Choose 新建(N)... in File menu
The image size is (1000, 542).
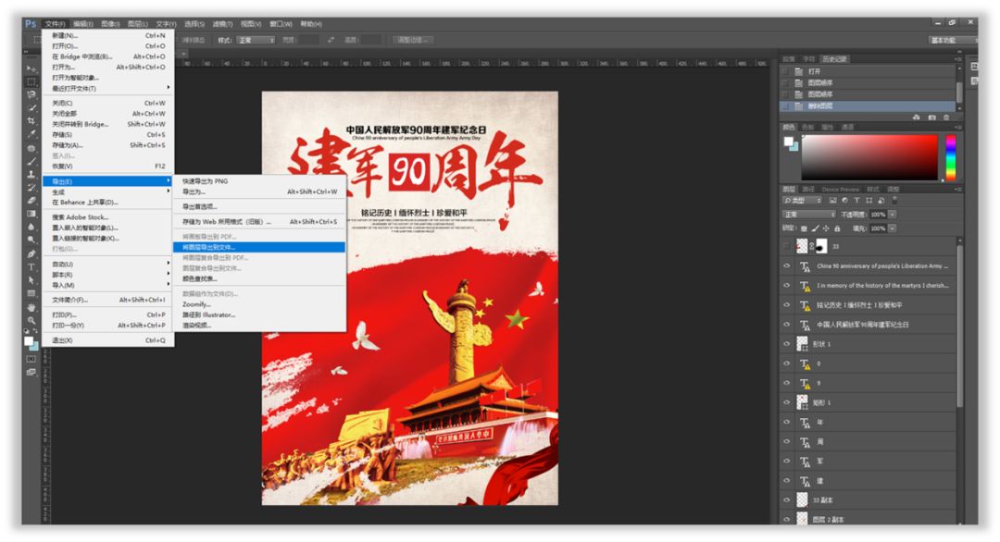[107, 36]
